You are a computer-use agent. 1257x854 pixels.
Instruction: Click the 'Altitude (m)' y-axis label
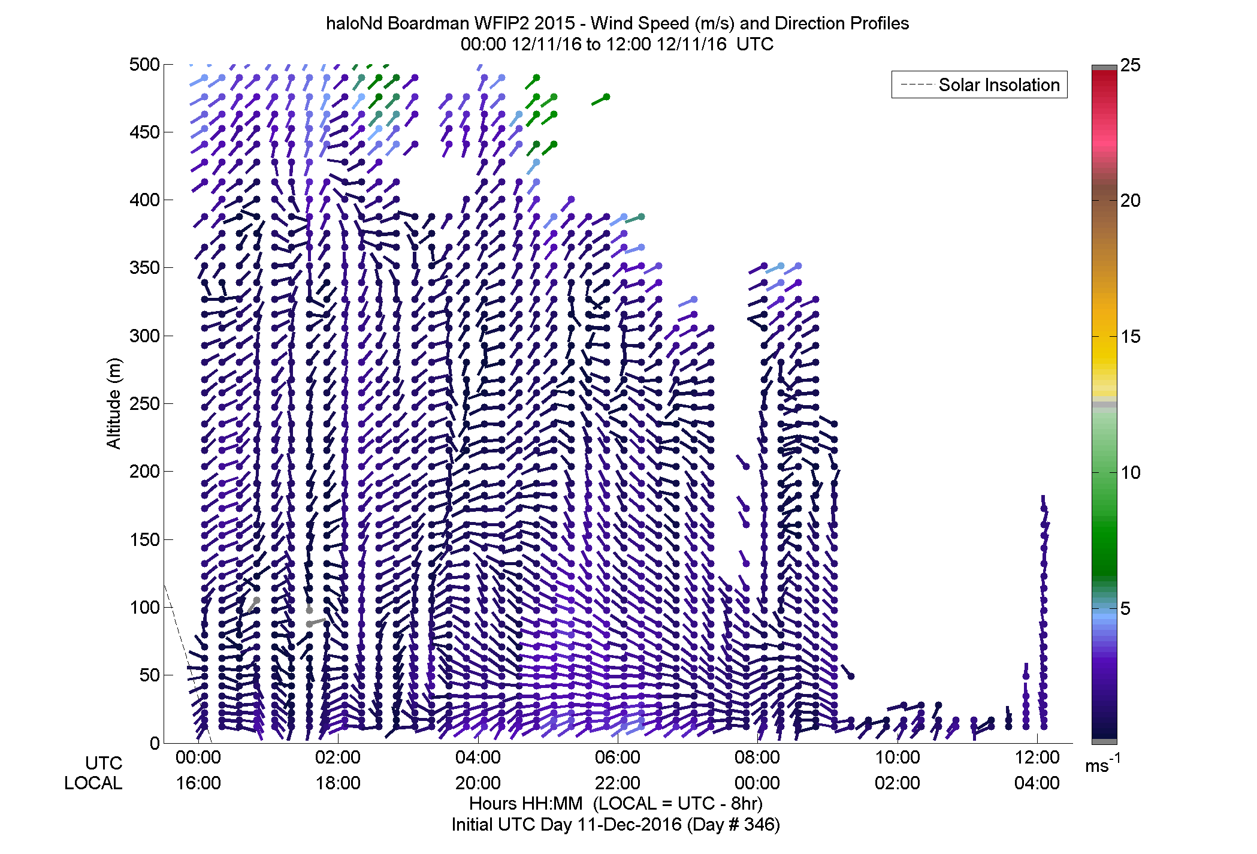(x=113, y=403)
